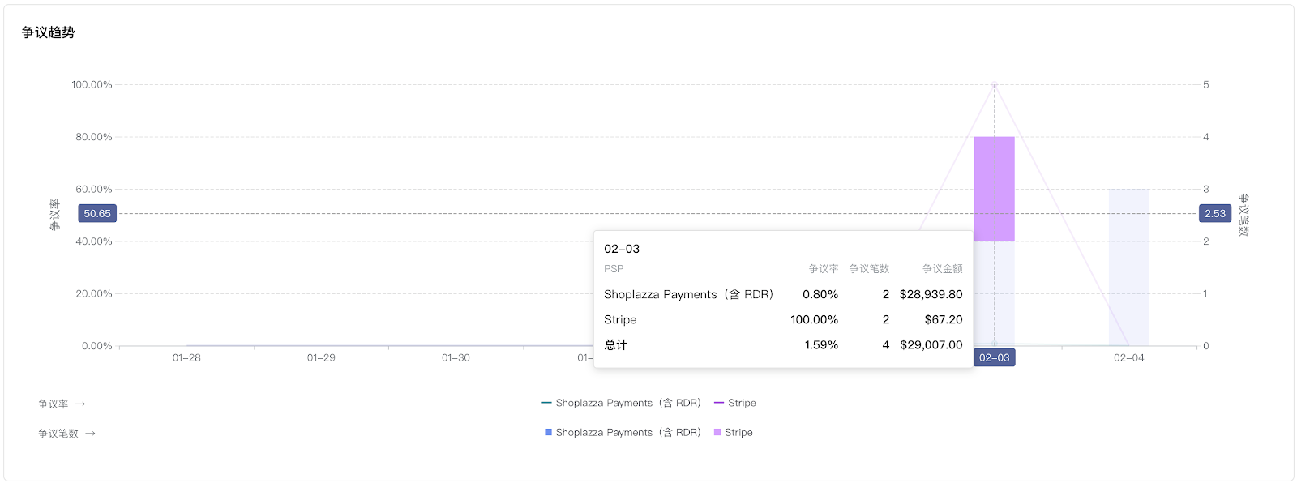
Task: Click the Stripe row in the tooltip
Action: pos(782,319)
